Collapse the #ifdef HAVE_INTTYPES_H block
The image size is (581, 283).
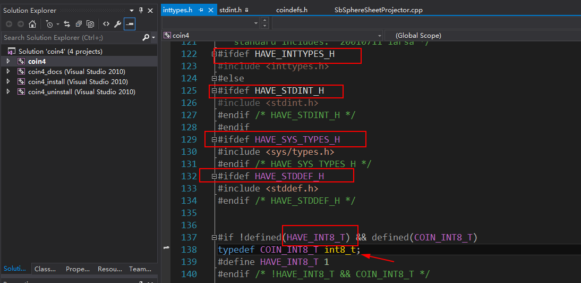pyautogui.click(x=214, y=54)
